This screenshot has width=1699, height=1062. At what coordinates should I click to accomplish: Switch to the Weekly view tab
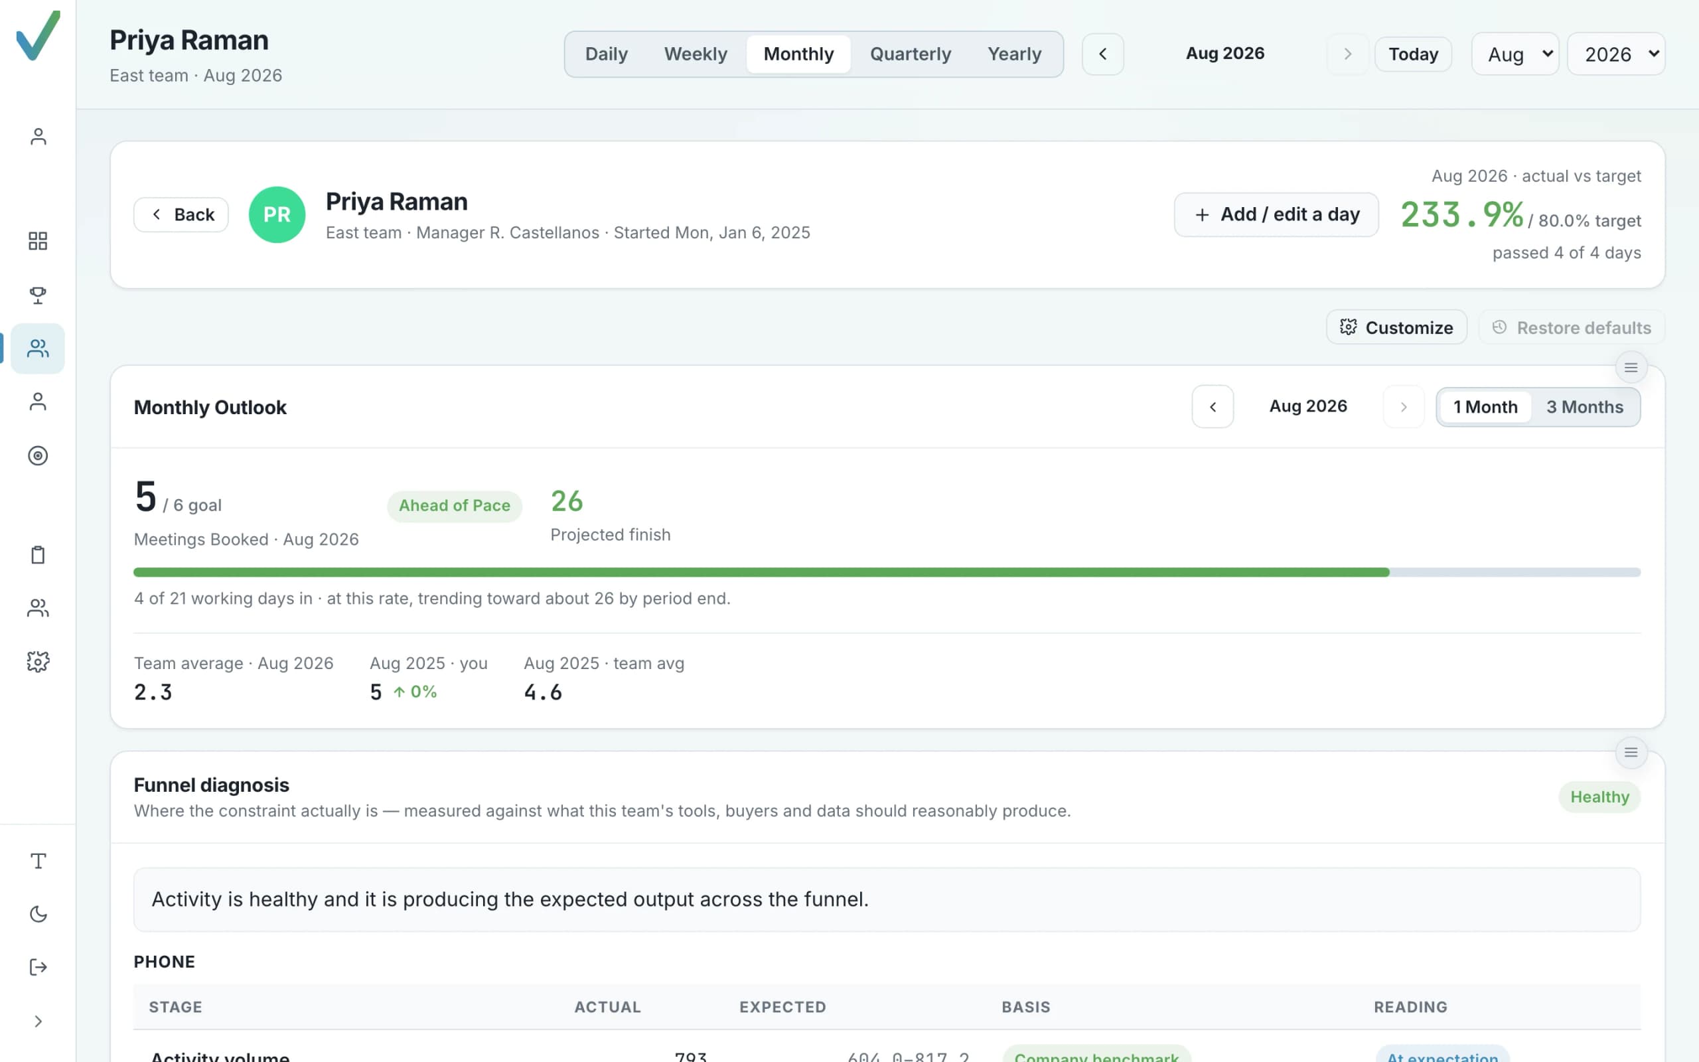pyautogui.click(x=695, y=54)
